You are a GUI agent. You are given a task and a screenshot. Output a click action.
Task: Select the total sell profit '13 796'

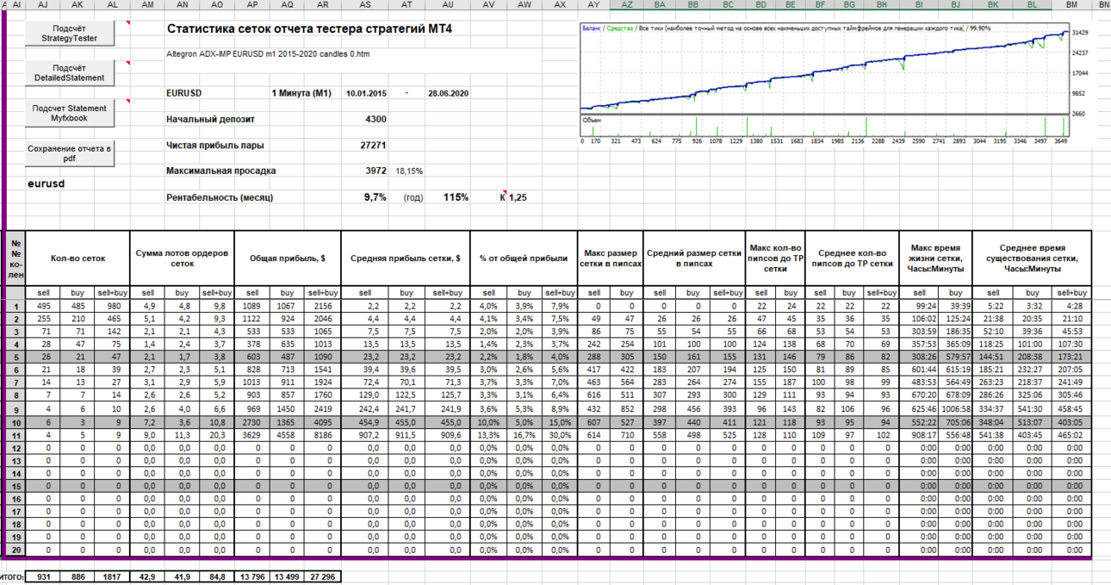pyautogui.click(x=252, y=576)
